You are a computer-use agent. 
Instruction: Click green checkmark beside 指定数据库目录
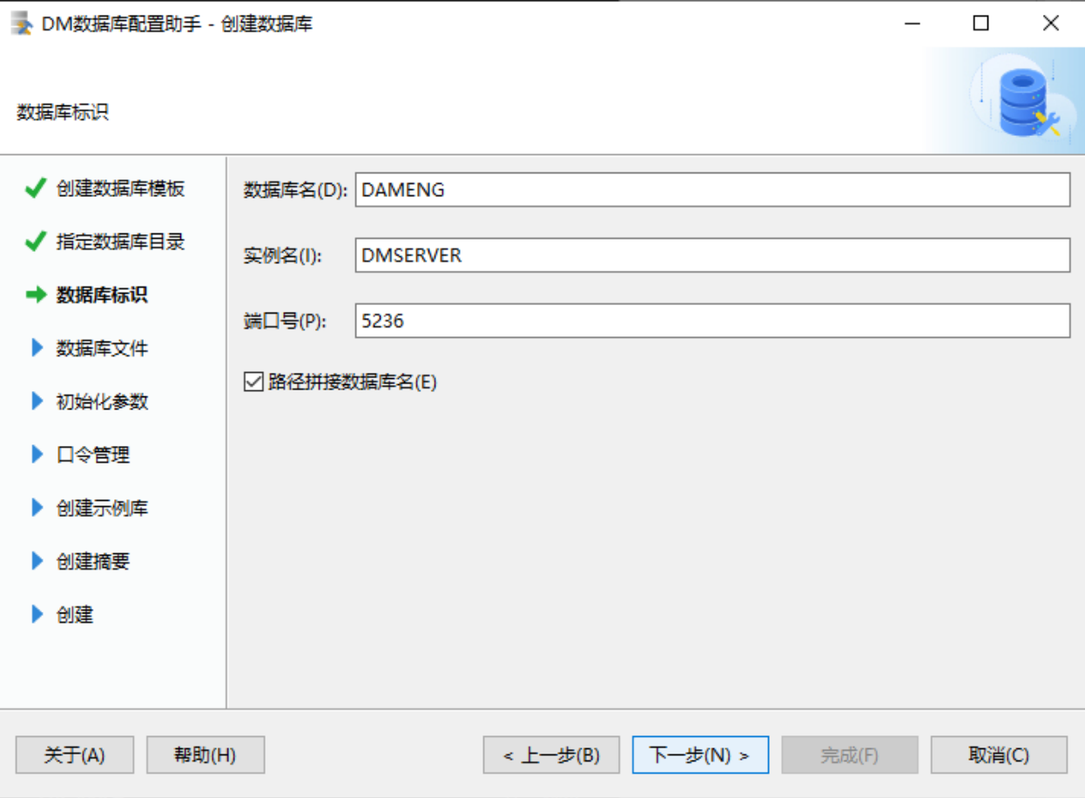[x=36, y=242]
